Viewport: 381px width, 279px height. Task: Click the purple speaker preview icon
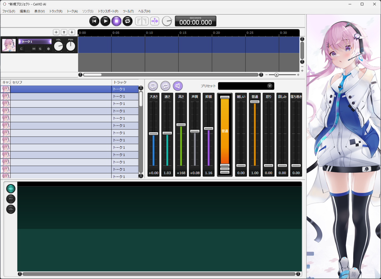(178, 86)
